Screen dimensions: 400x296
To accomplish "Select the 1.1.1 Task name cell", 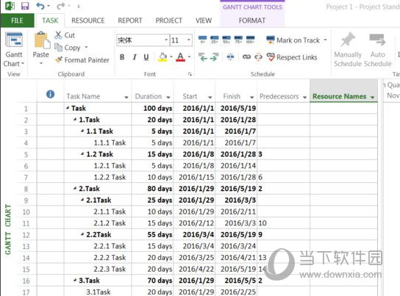I will coord(98,142).
